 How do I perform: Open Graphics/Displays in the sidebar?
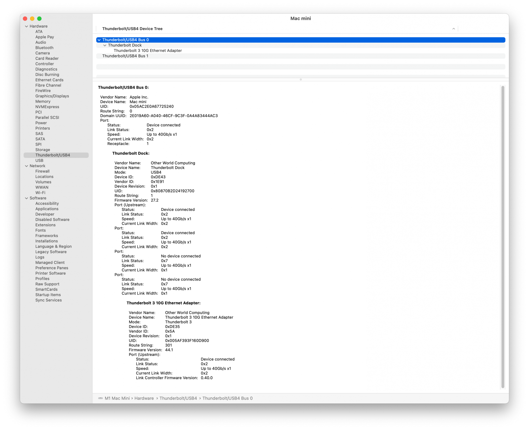[52, 96]
